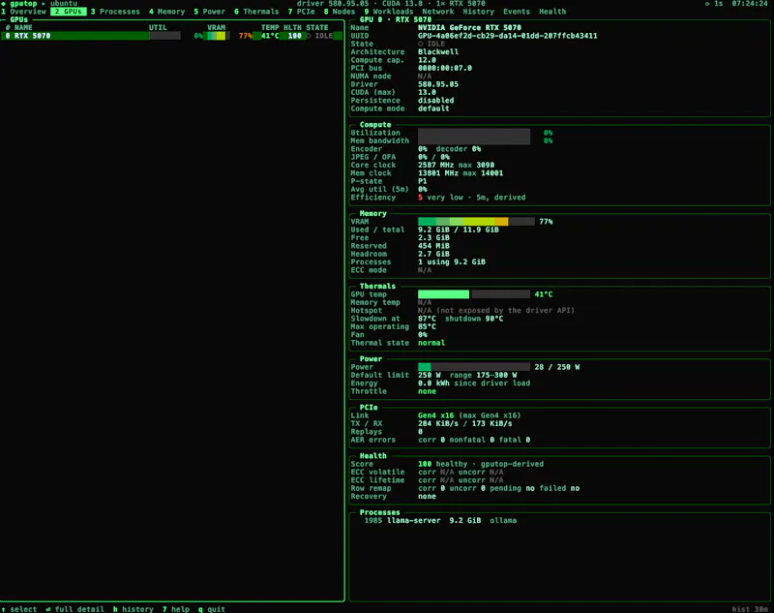This screenshot has width=774, height=613.
Task: Click the 9.2 GiB / 11.9 GiB value
Action: 458,230
